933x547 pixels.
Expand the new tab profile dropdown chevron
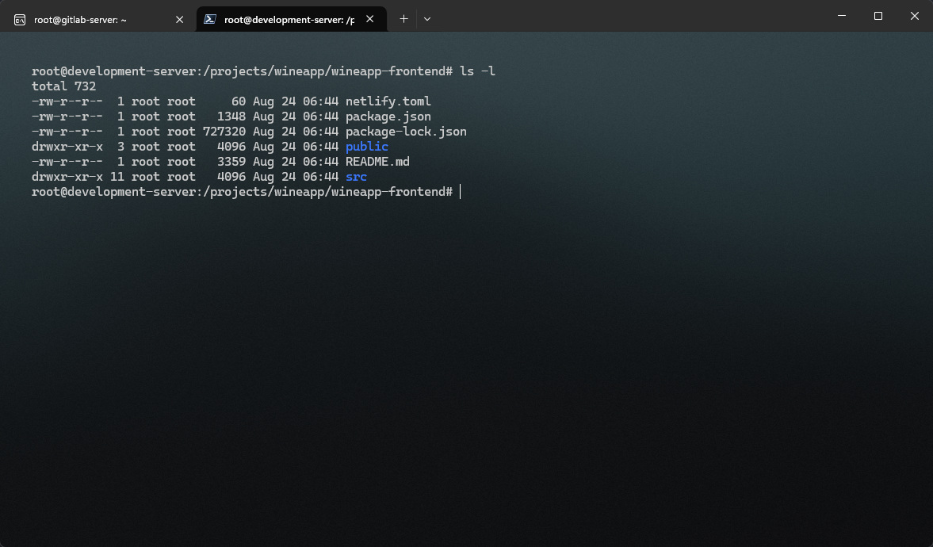pyautogui.click(x=427, y=19)
